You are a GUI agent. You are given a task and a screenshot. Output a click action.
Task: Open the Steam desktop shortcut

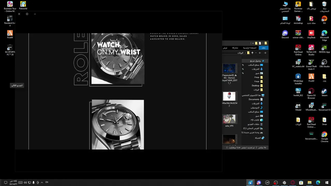click(324, 92)
